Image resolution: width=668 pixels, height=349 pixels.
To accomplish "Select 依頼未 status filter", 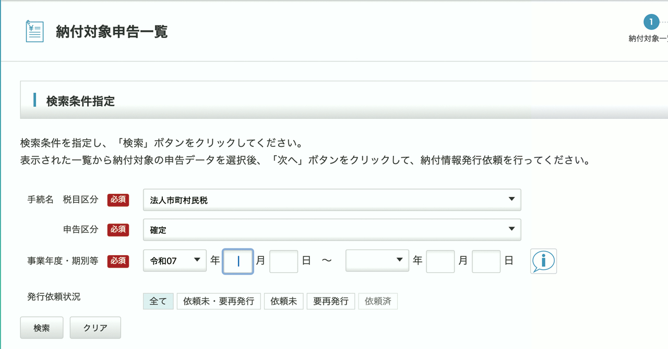I will (284, 301).
